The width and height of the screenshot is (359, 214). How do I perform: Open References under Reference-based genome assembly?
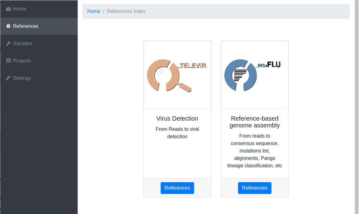point(255,188)
